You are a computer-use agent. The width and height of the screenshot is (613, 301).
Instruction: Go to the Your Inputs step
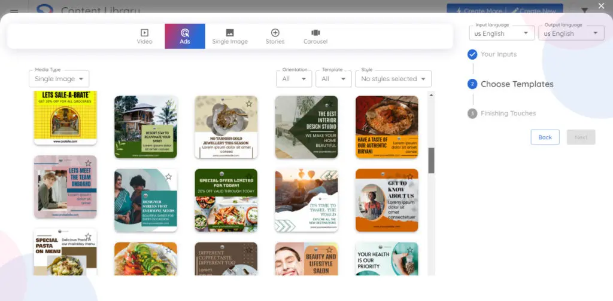coord(499,54)
